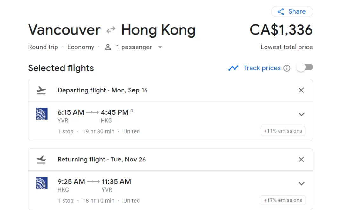Click the swap arrows between Vancouver and Hong Kong
The width and height of the screenshot is (343, 215).
pos(111,30)
